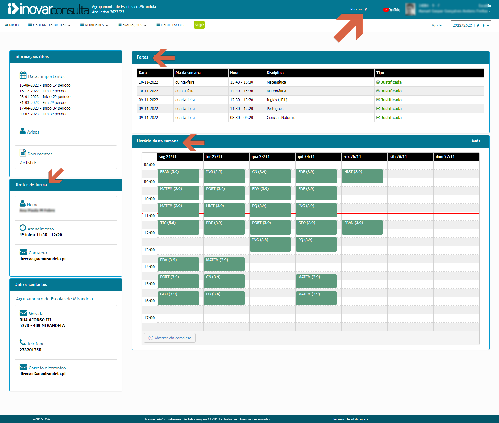The image size is (499, 423).
Task: Go to the Início menu item
Action: click(12, 25)
